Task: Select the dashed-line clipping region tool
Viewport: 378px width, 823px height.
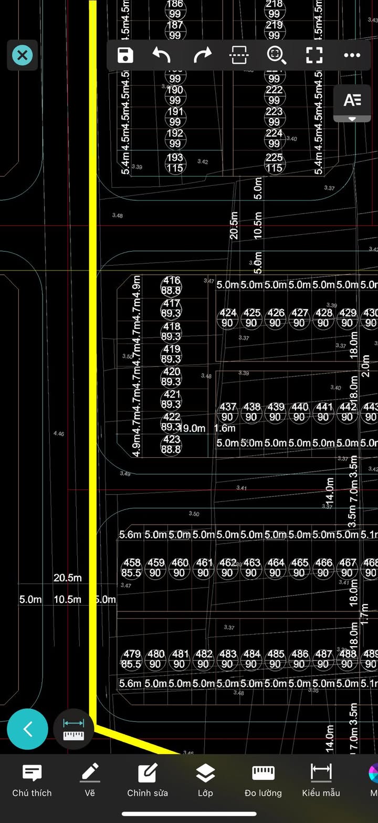Action: [239, 55]
